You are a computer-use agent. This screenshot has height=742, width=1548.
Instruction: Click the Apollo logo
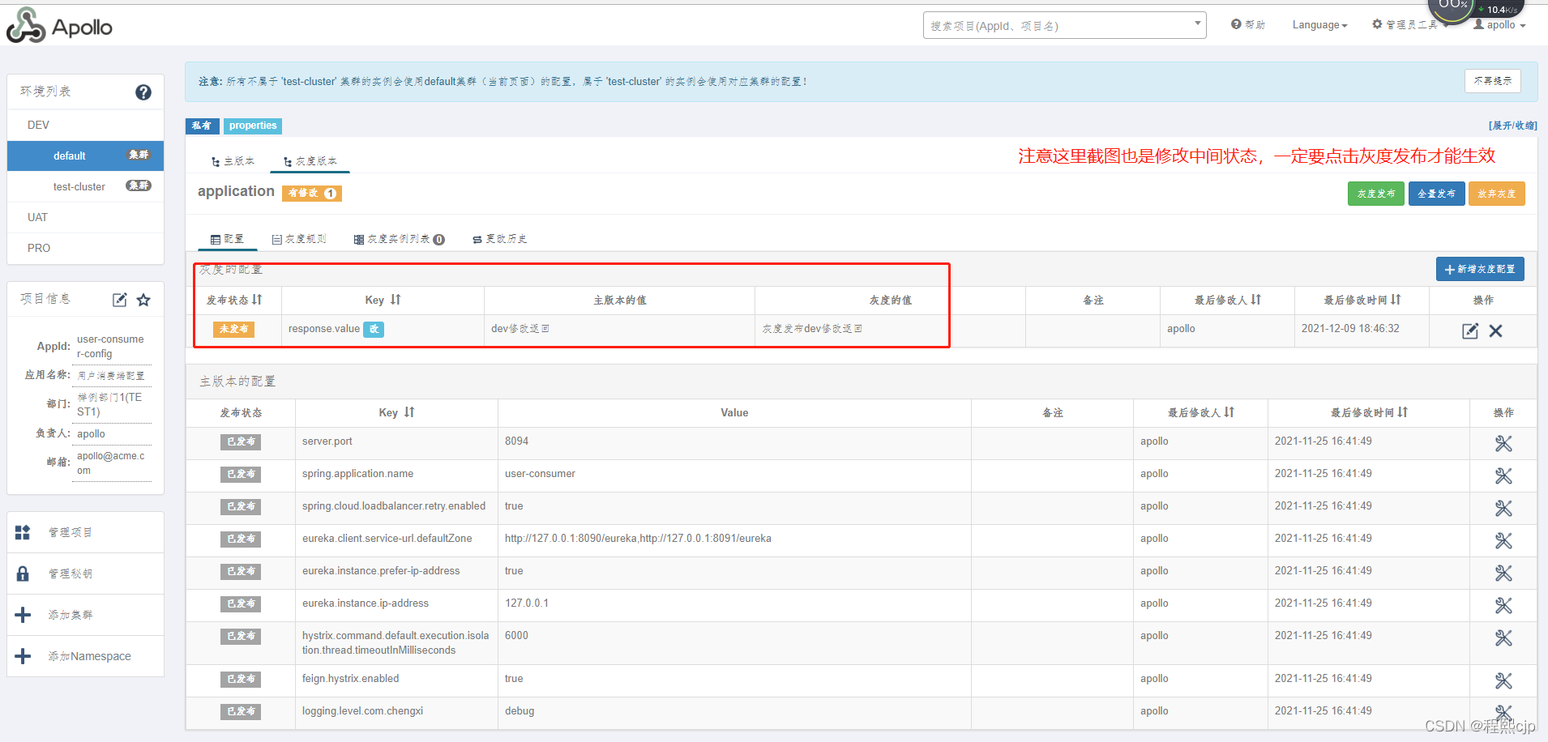58,25
